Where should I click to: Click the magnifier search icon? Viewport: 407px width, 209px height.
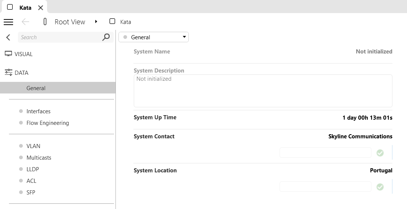click(106, 37)
